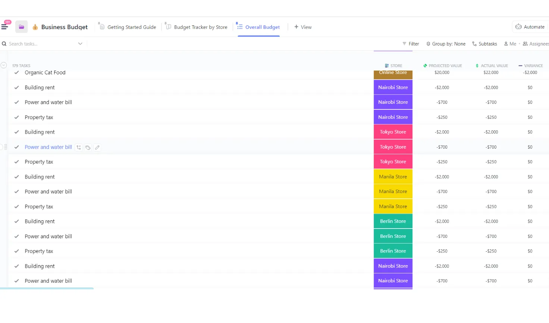Open first Nairobi Store tag on Property tax row

click(393, 117)
